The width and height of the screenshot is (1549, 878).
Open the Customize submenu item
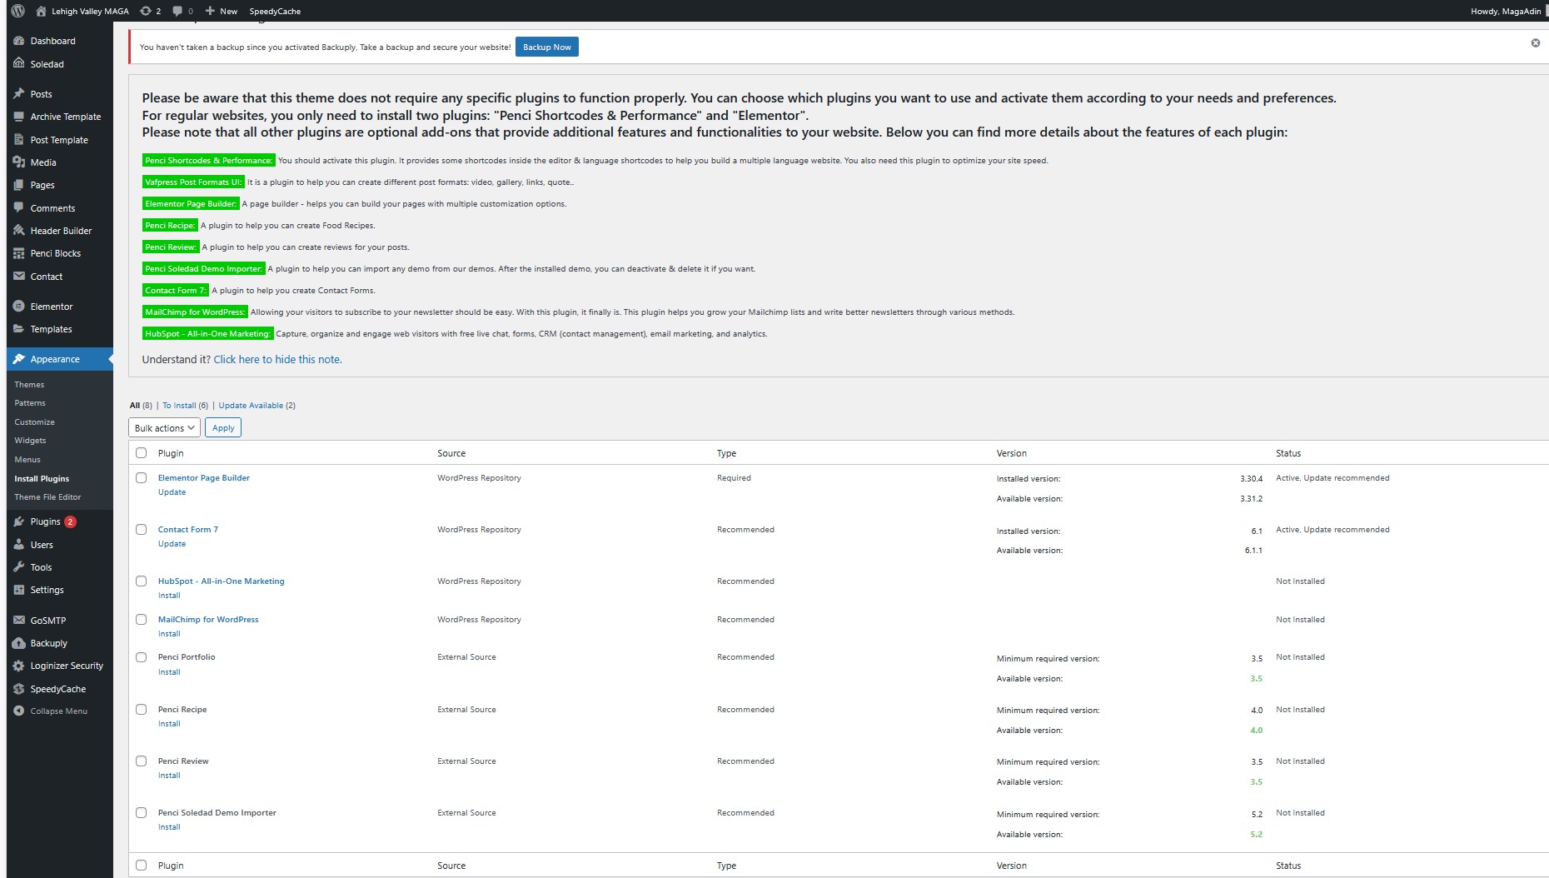pos(34,422)
